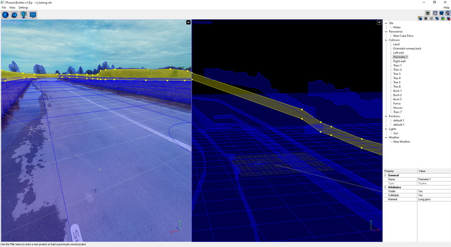Collapse the Collision tree group
This screenshot has width=451, height=247.
click(386, 40)
